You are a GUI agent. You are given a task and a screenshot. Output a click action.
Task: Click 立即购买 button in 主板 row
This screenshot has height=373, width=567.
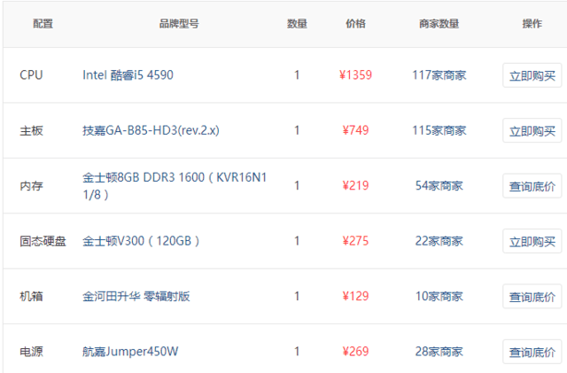(532, 130)
